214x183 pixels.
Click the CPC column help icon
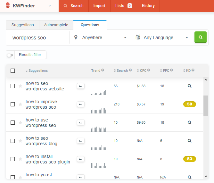(x=149, y=70)
